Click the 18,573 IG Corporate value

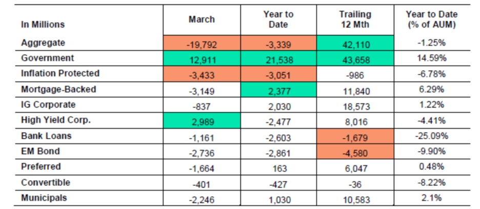click(355, 106)
